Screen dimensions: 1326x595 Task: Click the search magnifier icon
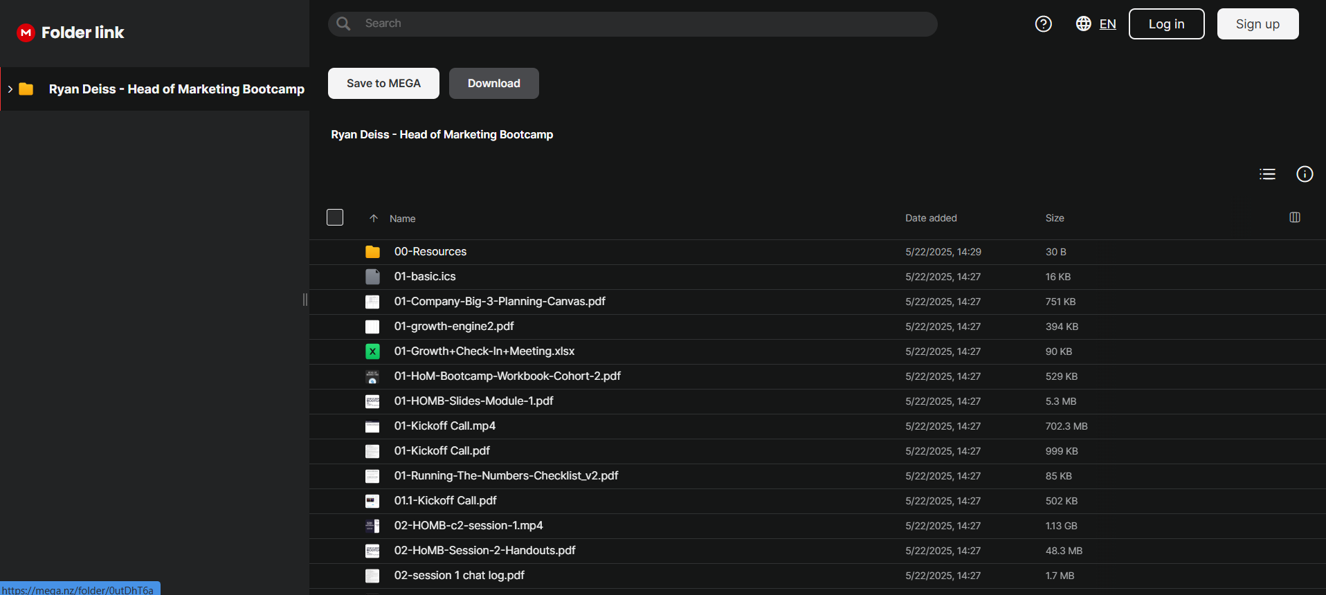pos(343,24)
